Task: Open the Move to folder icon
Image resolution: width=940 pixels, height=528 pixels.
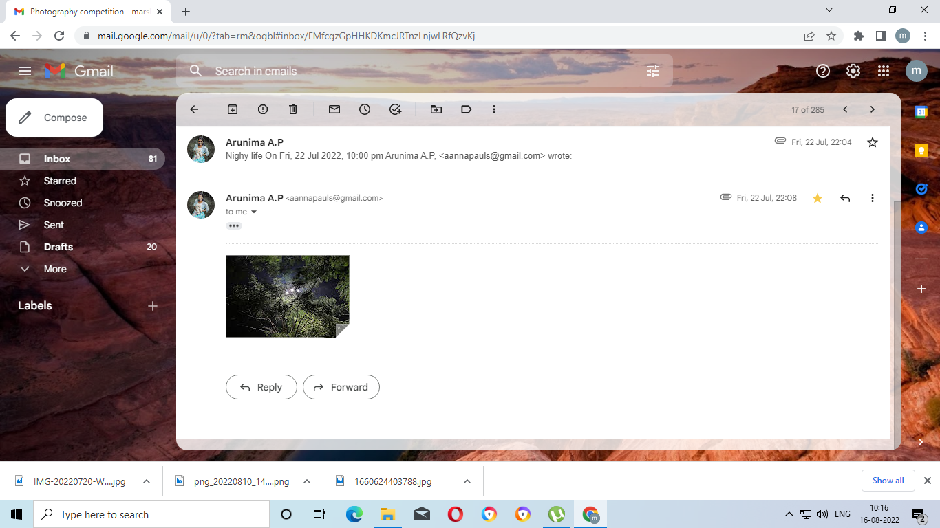Action: click(x=436, y=109)
